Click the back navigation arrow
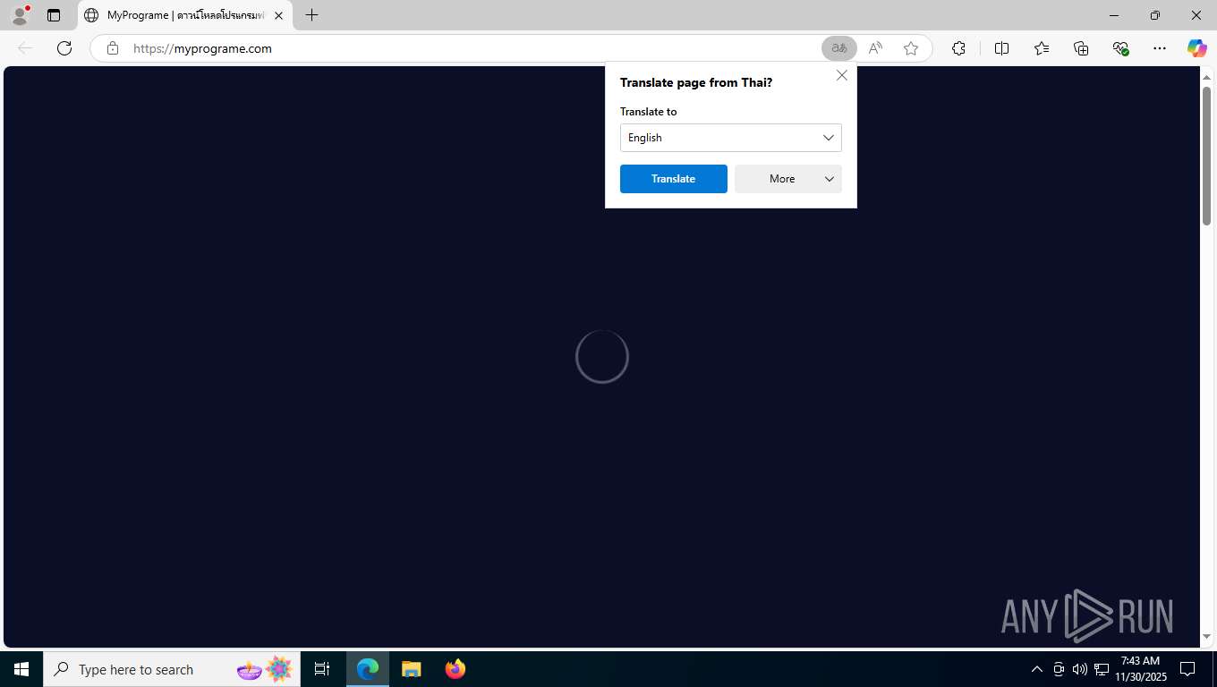Screen dimensions: 1217x687 tap(25, 48)
